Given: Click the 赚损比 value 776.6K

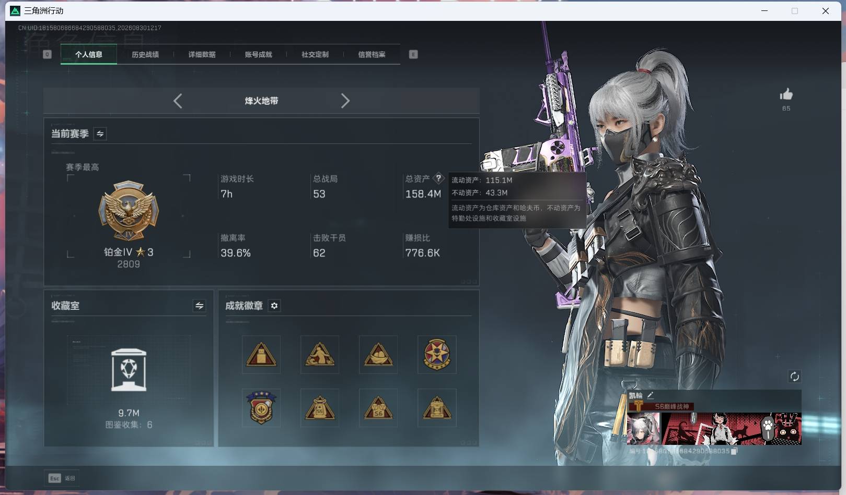Looking at the screenshot, I should (423, 253).
